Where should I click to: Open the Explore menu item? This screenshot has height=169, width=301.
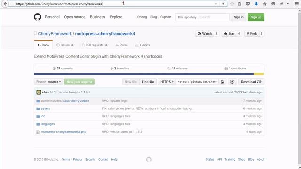click(116, 17)
